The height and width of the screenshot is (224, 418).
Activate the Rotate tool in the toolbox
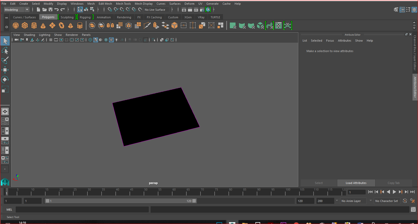5,80
